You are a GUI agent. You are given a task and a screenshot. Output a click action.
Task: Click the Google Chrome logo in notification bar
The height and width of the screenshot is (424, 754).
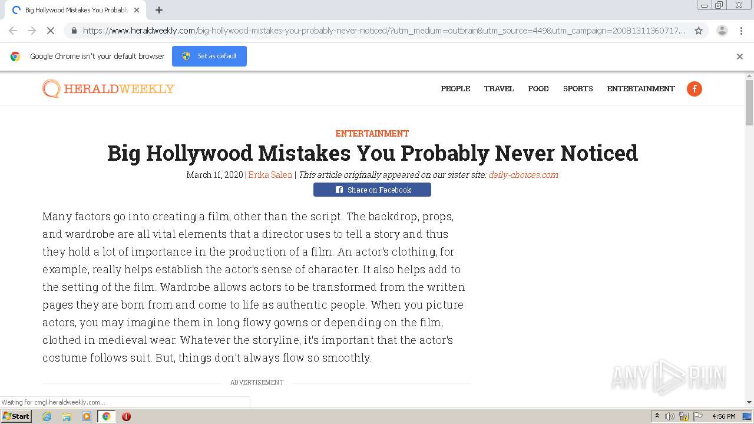[x=15, y=57]
